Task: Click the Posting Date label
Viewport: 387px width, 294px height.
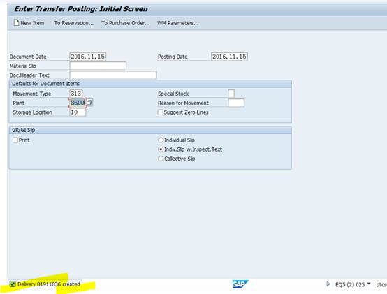Action: click(173, 57)
